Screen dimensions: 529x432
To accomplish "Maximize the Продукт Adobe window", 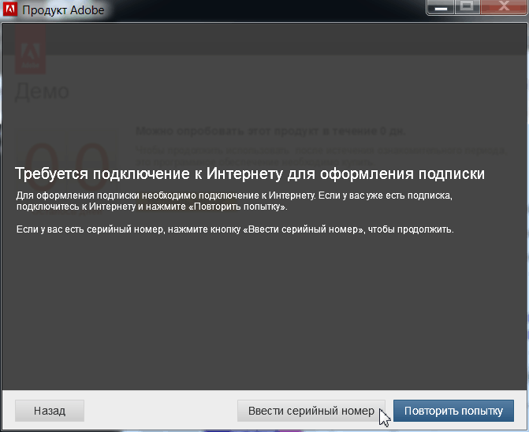I will (467, 7).
